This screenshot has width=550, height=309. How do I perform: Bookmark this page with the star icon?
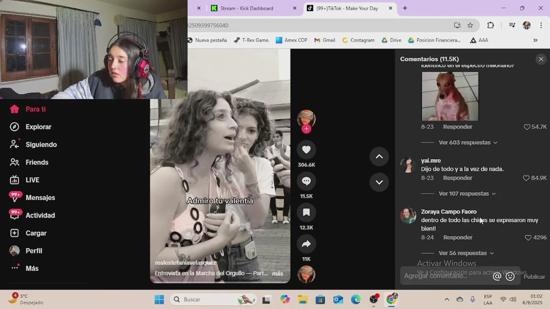coord(470,25)
